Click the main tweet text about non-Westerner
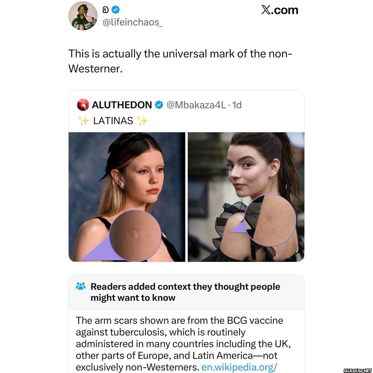Screen dimensions: 373x373 (x=180, y=61)
